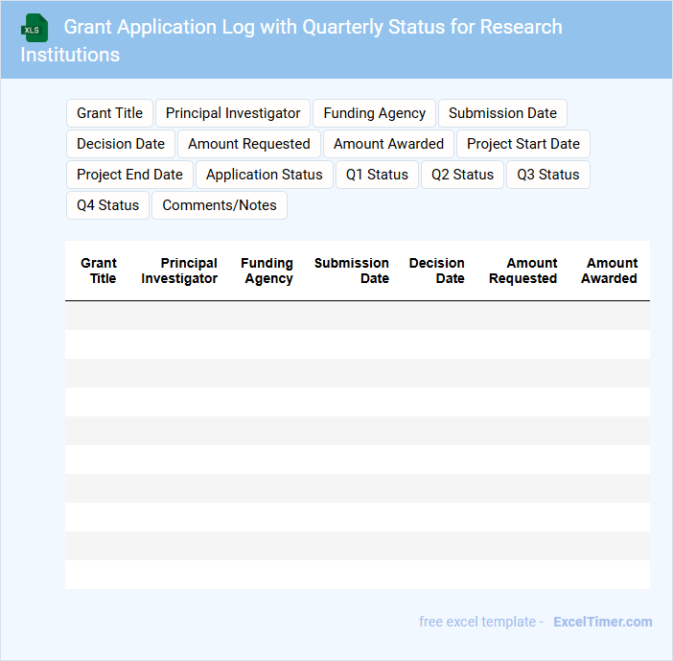Select the Amount Requested tag

coord(249,144)
